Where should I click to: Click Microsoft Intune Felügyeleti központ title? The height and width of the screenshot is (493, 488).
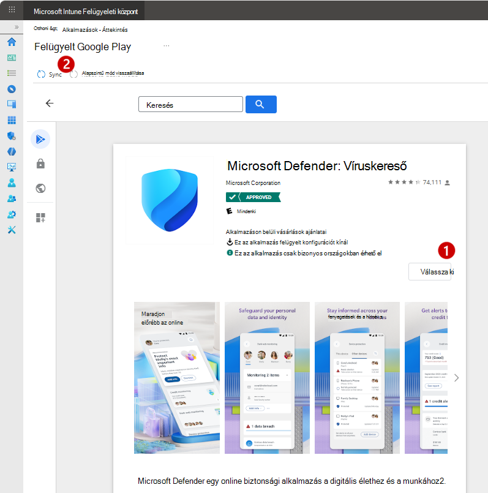[86, 12]
